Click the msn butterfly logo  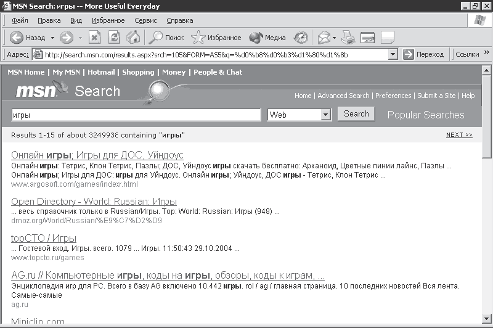point(41,90)
